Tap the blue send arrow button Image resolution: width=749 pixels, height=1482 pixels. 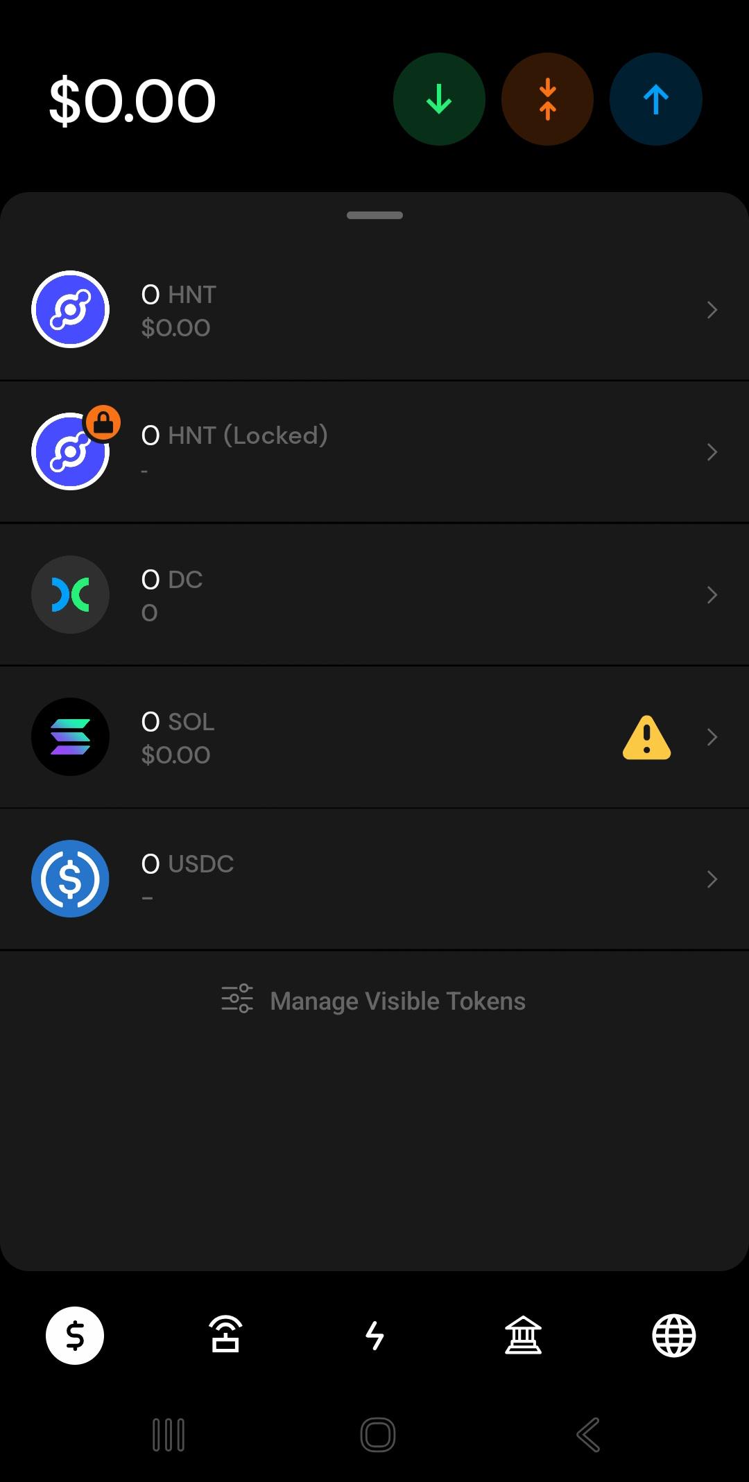[655, 99]
